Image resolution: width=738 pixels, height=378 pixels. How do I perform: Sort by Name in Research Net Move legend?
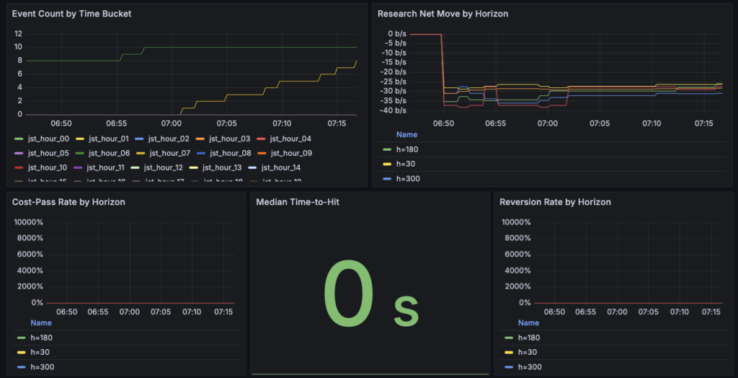[x=406, y=134]
